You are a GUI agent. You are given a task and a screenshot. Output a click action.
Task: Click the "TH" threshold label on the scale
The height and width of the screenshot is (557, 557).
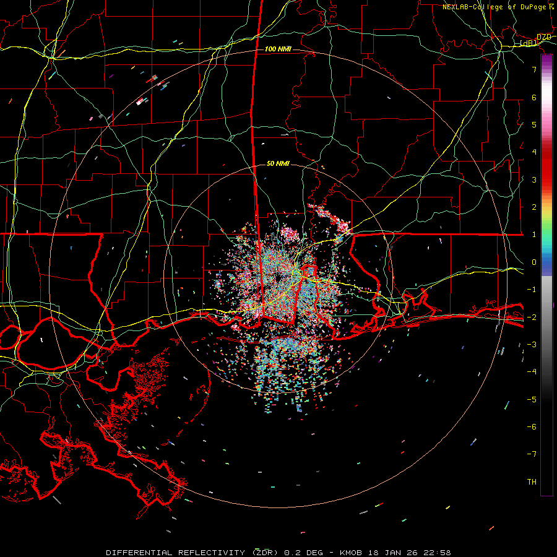[x=532, y=482]
